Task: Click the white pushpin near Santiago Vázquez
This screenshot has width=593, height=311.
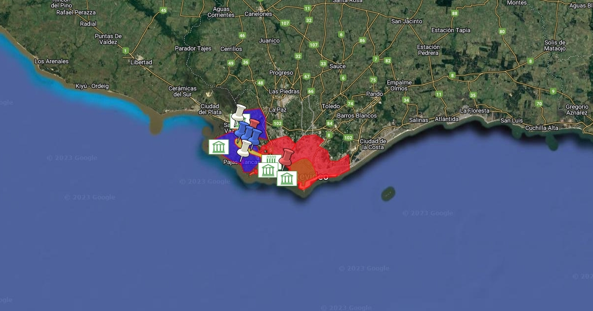Action: pos(240,113)
